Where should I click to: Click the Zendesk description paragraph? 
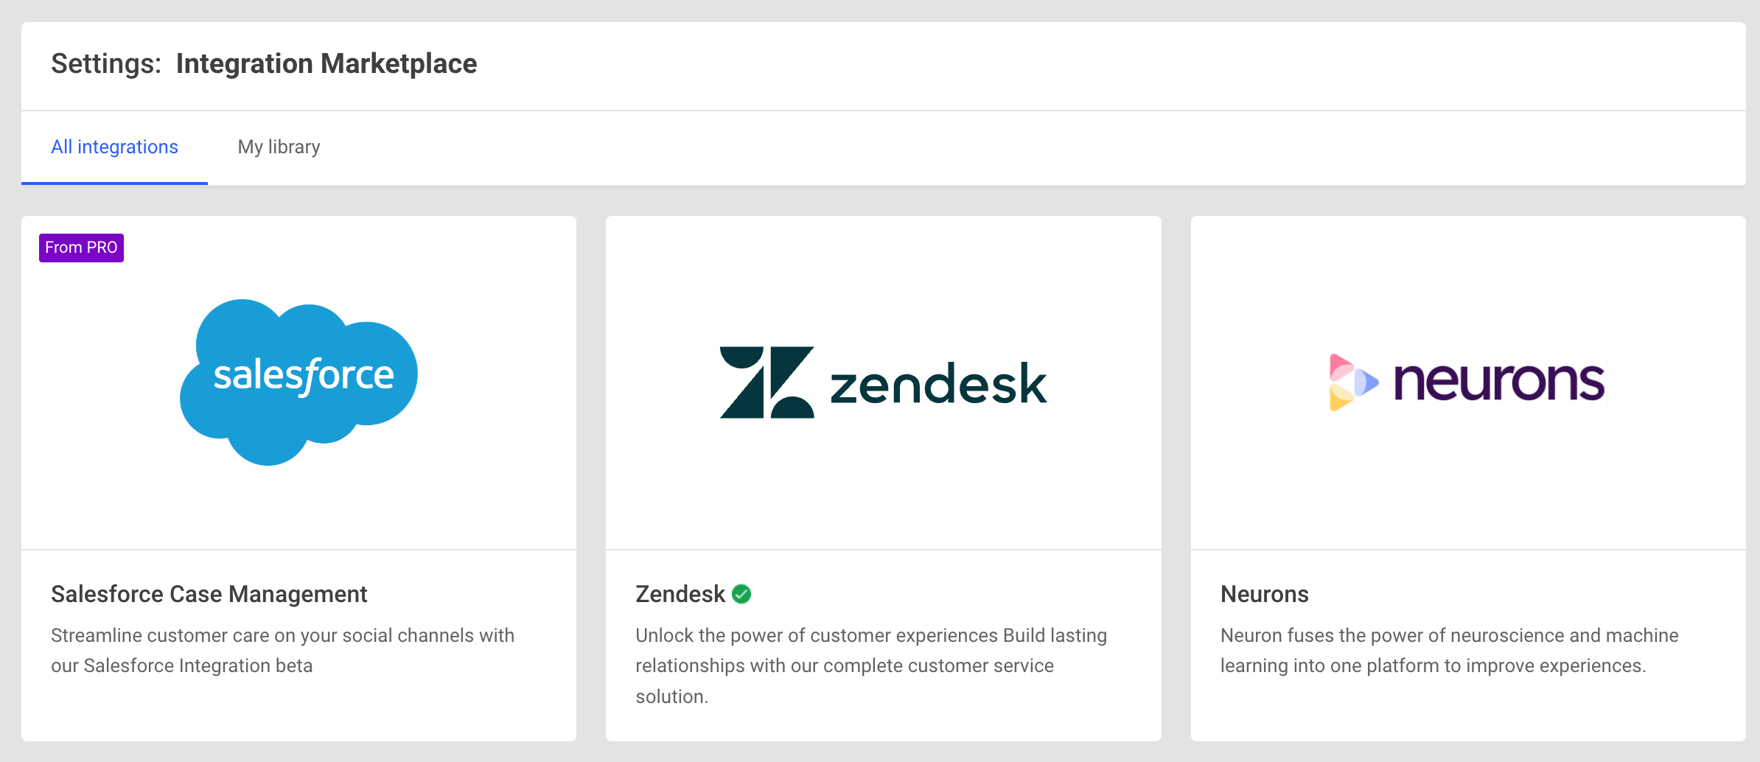tap(871, 665)
